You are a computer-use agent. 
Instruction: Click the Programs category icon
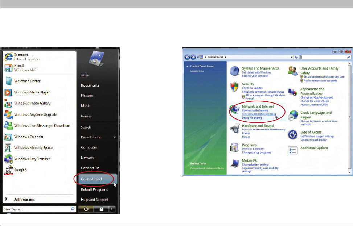[x=234, y=148]
